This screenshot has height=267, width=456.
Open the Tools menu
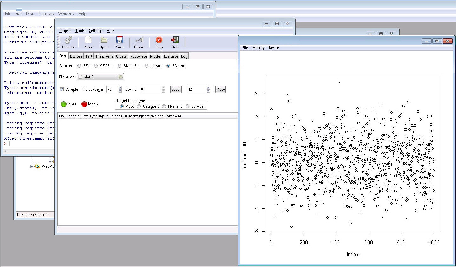pyautogui.click(x=80, y=31)
